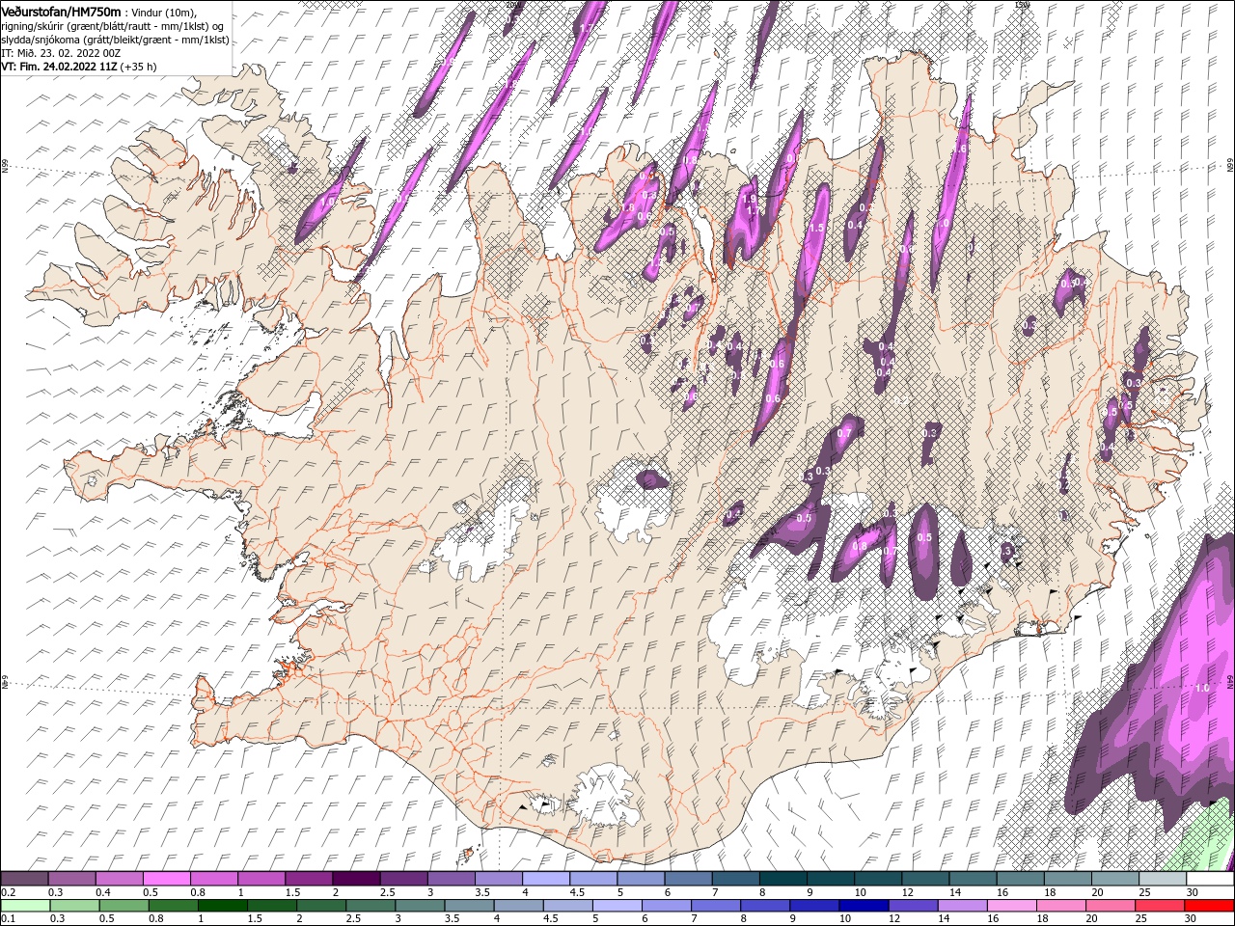Image resolution: width=1235 pixels, height=926 pixels.
Task: Choose the 2 swatch in the lower legend row
Action: click(321, 905)
